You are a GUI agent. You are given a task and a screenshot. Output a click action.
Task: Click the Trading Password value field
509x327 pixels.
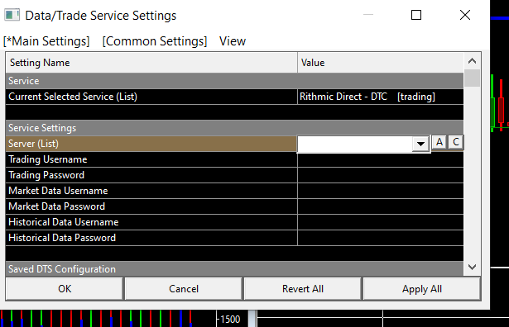coord(381,175)
